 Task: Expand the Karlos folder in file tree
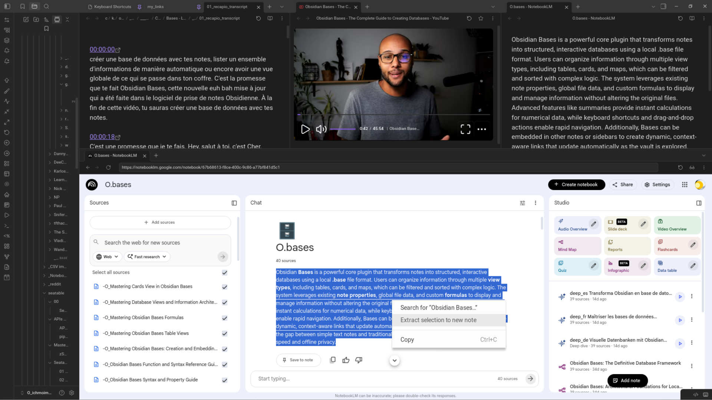coord(50,171)
